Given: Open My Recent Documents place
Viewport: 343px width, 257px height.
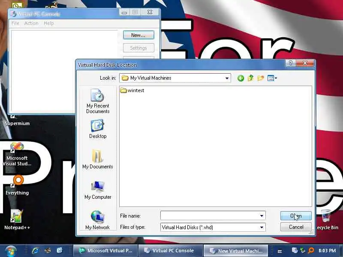Looking at the screenshot, I should tap(98, 102).
